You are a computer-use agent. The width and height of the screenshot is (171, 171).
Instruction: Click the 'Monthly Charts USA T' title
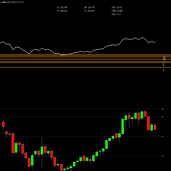click(13, 2)
